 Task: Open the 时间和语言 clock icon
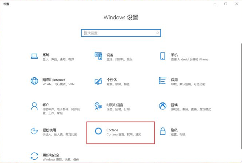pos(98,106)
